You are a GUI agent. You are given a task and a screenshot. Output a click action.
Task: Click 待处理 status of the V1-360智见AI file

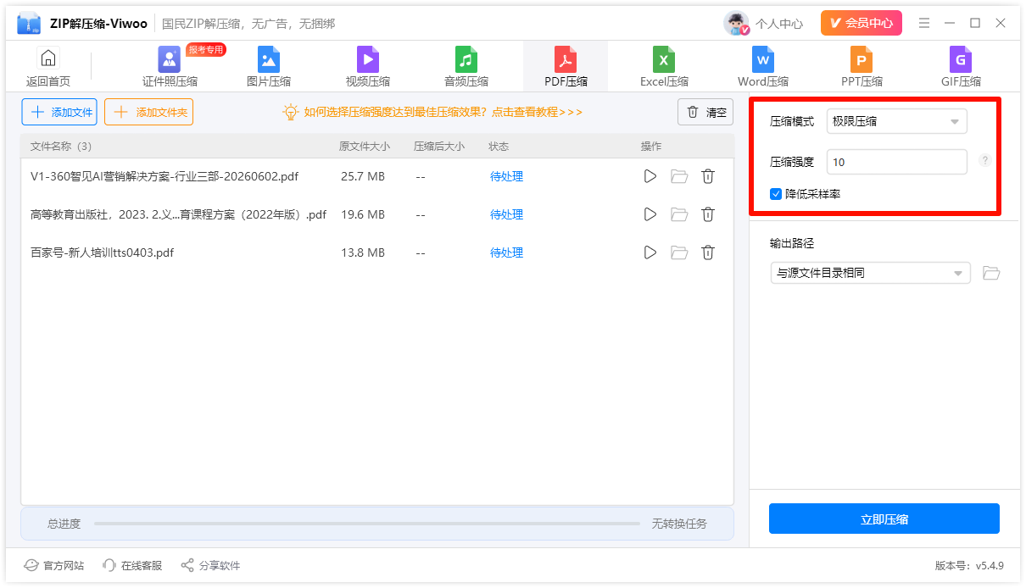pos(506,176)
